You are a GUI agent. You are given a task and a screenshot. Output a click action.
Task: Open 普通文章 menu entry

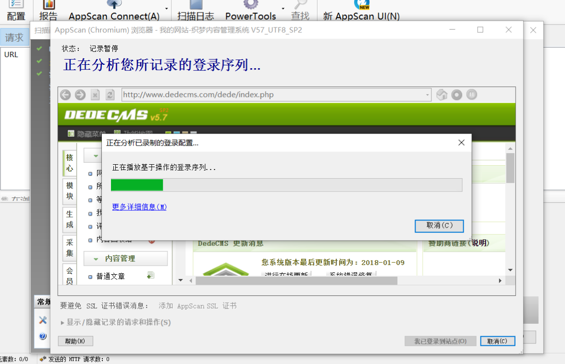tap(111, 276)
